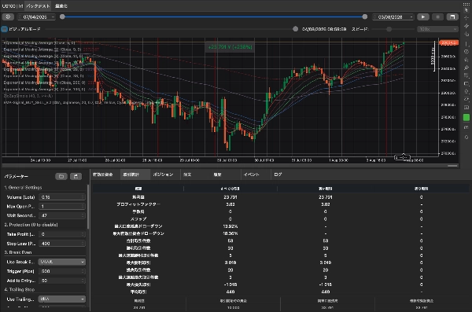Click the Max Open Positions input field
The width and height of the screenshot is (472, 312).
pos(62,207)
